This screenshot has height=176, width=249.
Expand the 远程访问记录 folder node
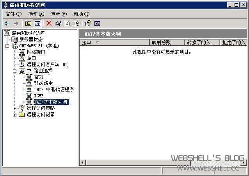14,115
